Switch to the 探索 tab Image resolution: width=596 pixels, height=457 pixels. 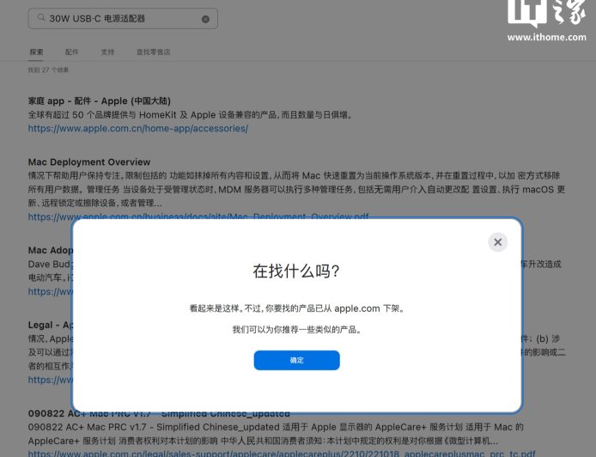click(36, 52)
